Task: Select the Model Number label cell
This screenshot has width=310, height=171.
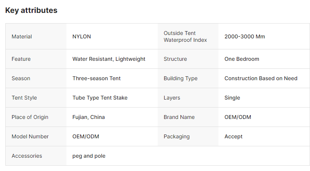Action: (x=30, y=136)
